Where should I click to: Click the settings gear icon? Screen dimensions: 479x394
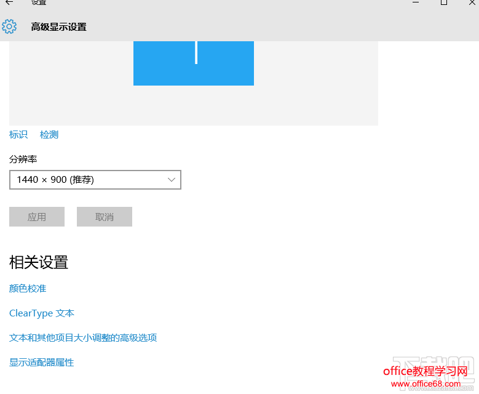pos(9,26)
